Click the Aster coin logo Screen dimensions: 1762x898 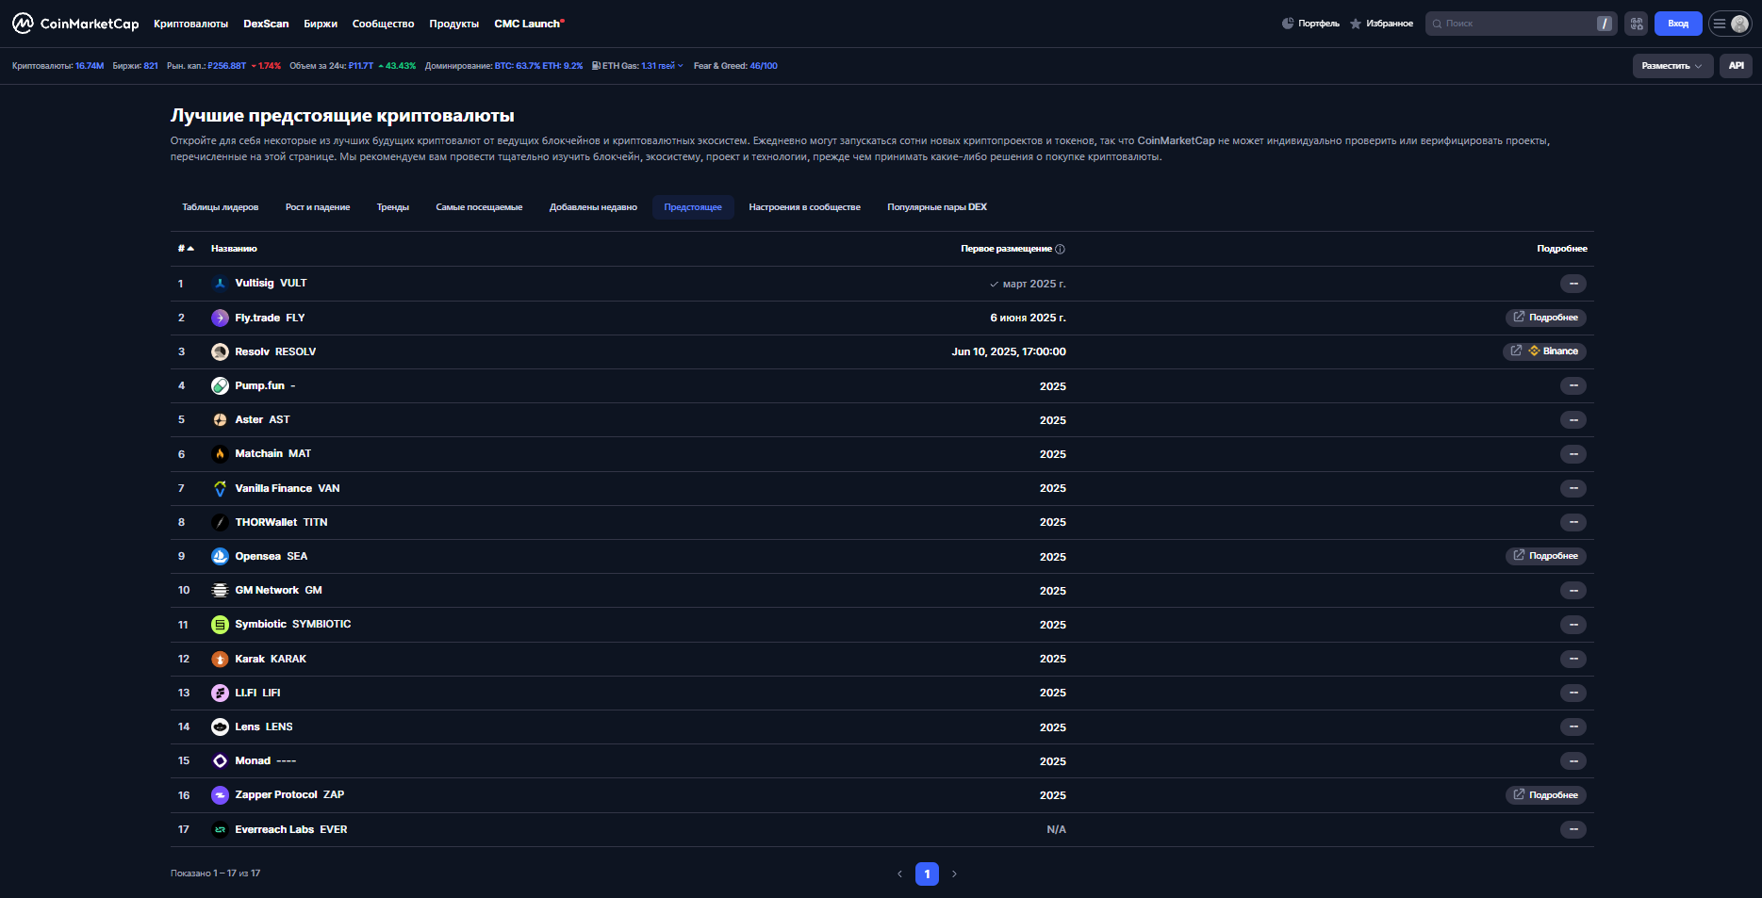point(220,419)
